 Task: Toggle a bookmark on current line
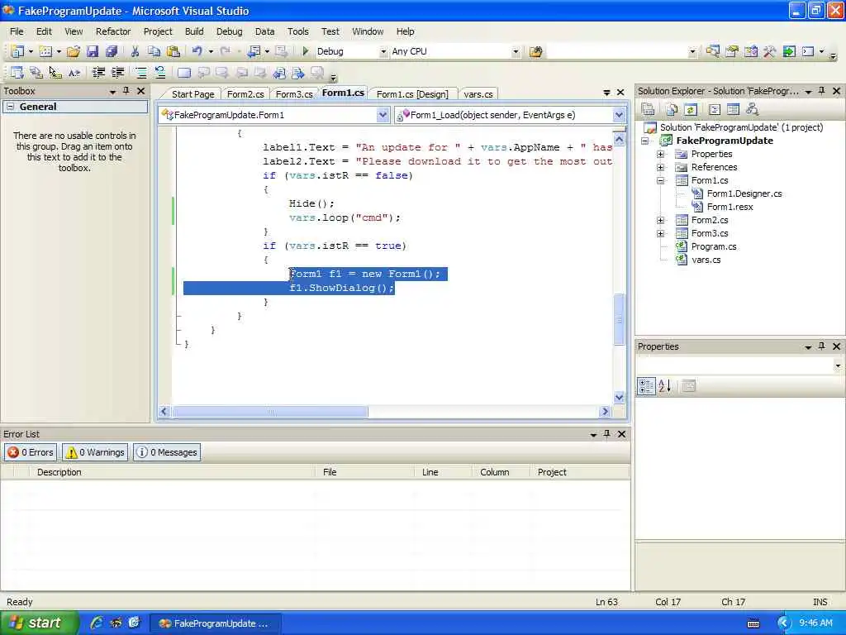coord(184,73)
